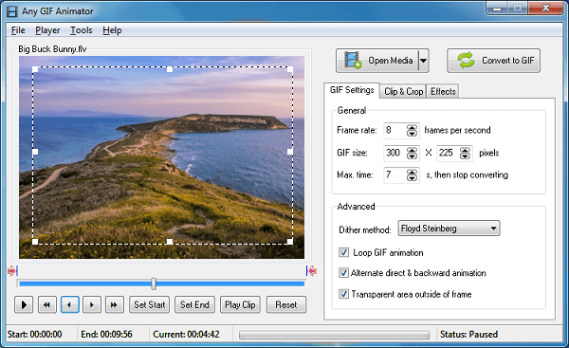Click the right-middle crop handle
This screenshot has height=348, width=569.
point(290,152)
